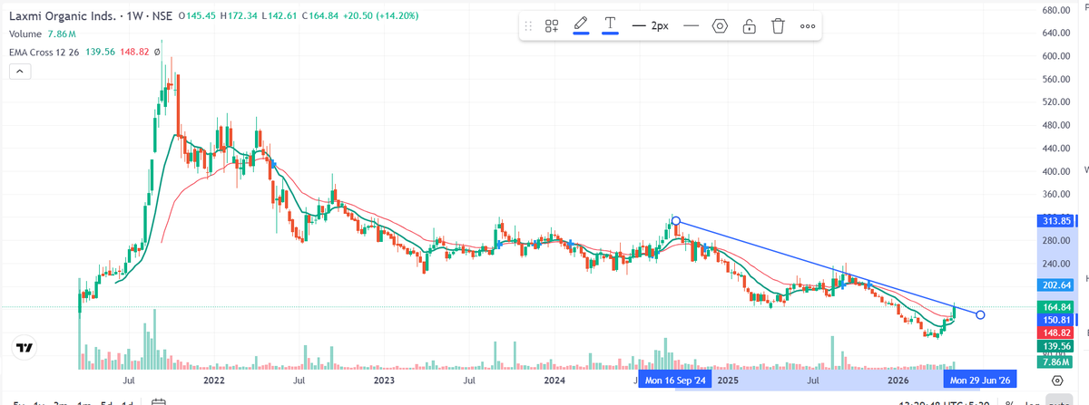This screenshot has width=1089, height=405.
Task: Grab the drawing toolbar drag handle
Action: click(529, 26)
